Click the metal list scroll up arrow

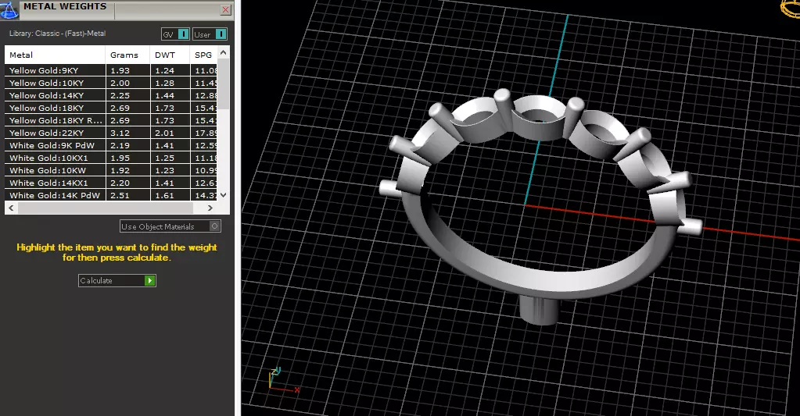click(x=223, y=52)
